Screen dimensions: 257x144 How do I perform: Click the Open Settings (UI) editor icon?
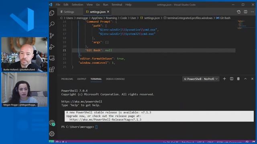239,12
